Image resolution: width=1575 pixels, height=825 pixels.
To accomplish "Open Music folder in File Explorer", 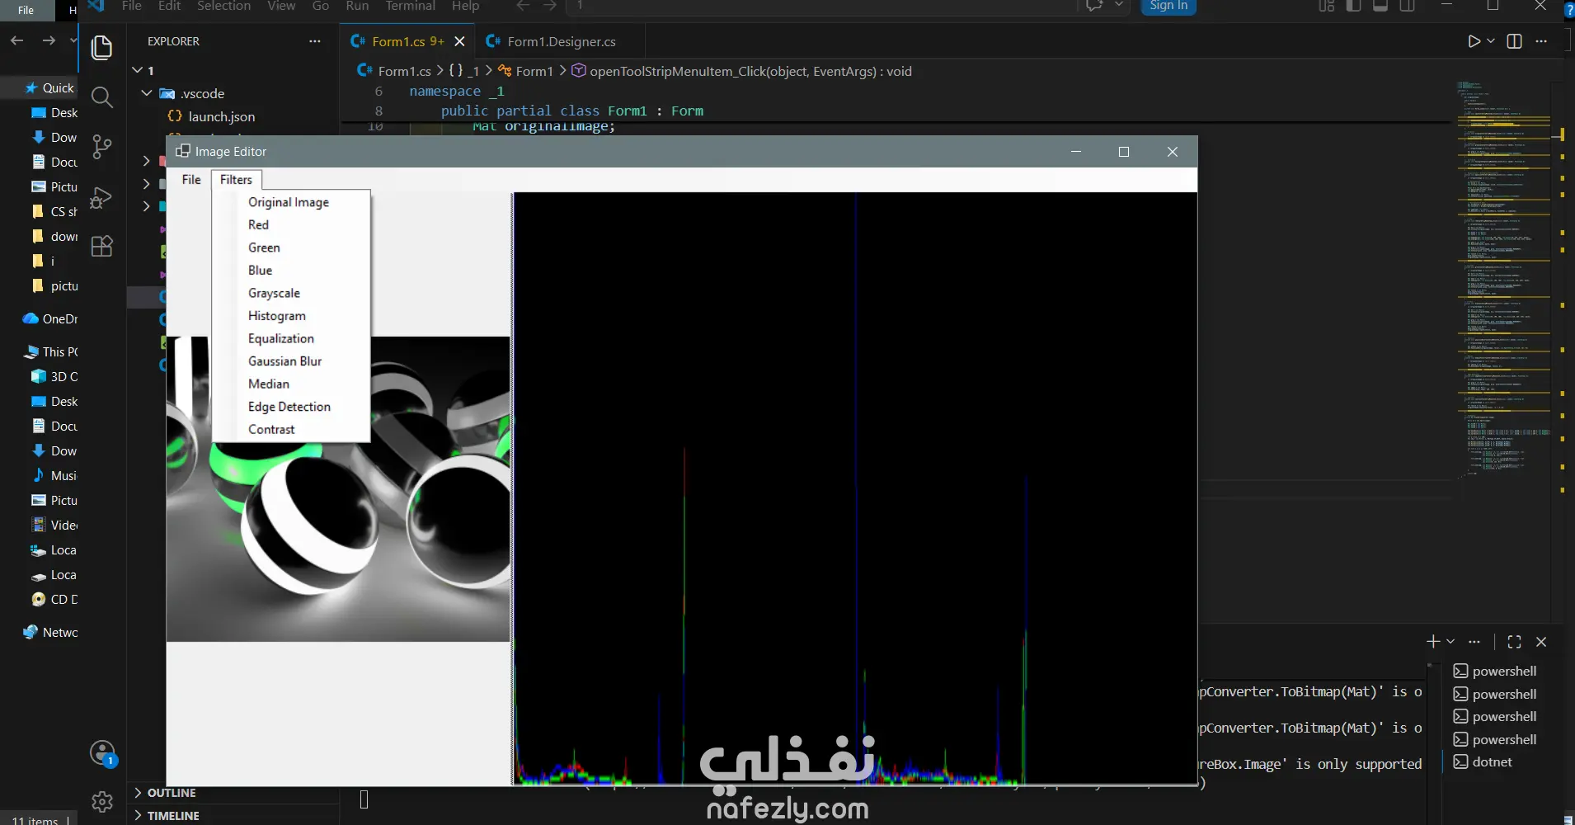I will click(x=54, y=475).
